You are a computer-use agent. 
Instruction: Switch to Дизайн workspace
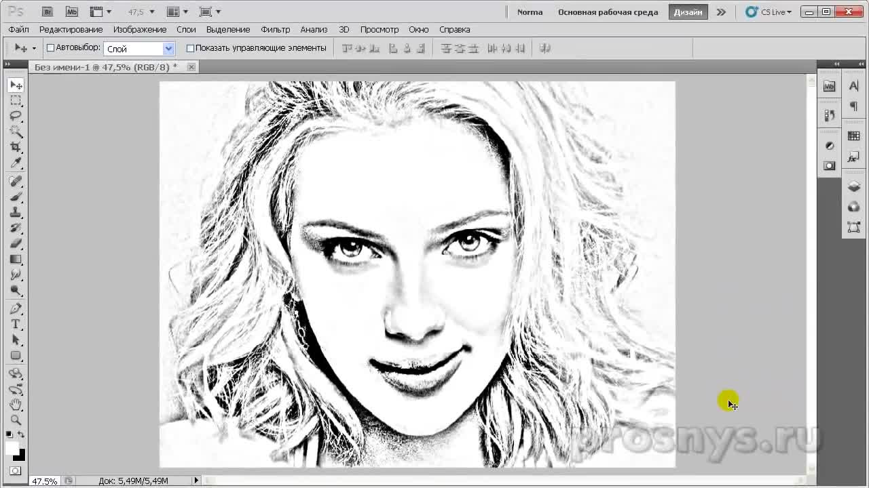pos(688,12)
